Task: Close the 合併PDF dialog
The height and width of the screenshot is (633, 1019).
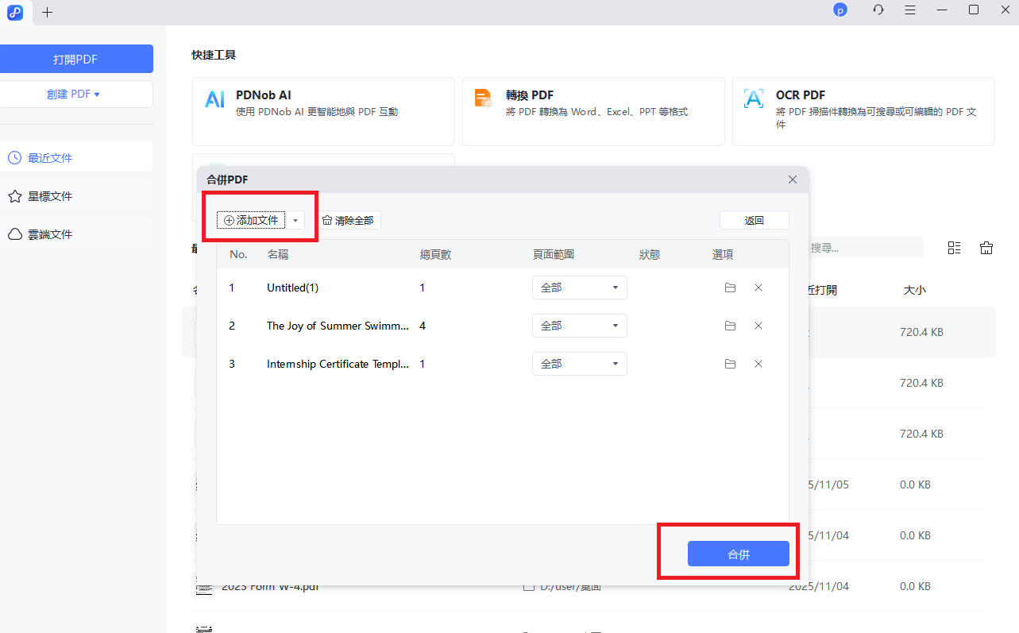Action: [x=792, y=179]
